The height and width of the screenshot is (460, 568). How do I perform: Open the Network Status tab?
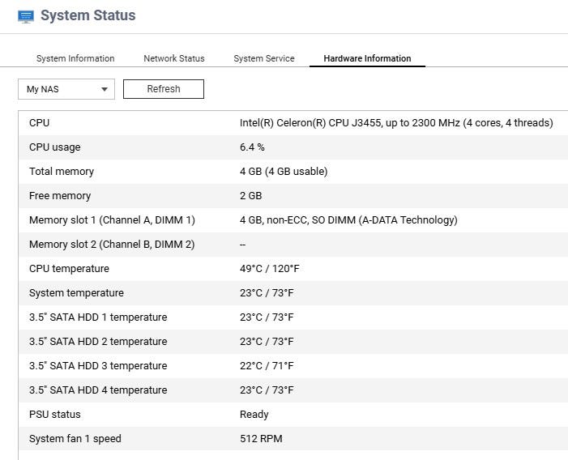(x=174, y=58)
